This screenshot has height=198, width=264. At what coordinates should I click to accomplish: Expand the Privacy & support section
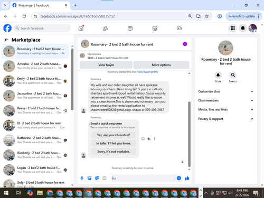tap(226, 119)
